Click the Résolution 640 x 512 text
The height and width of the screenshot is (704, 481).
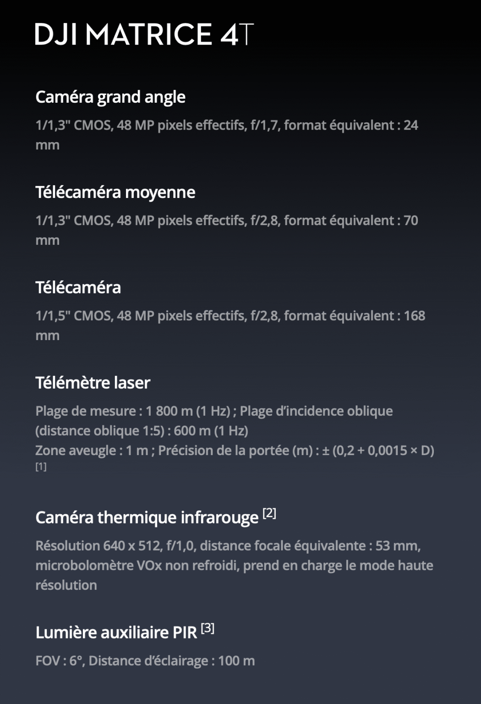pos(98,546)
